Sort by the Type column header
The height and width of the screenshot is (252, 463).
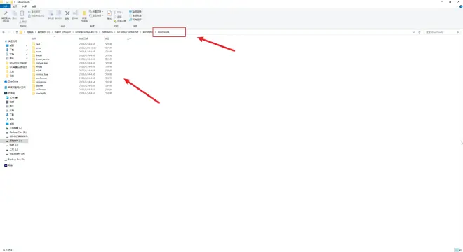(107, 38)
